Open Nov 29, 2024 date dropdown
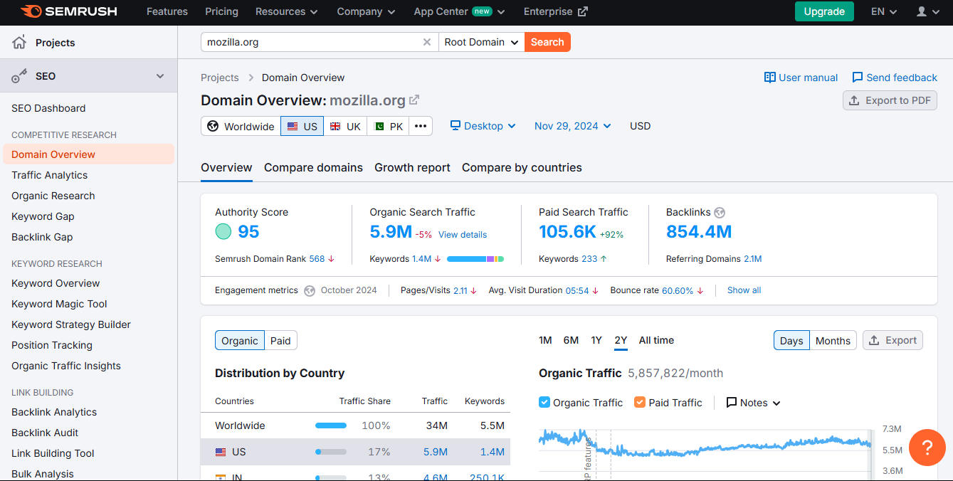The width and height of the screenshot is (953, 481). point(573,126)
